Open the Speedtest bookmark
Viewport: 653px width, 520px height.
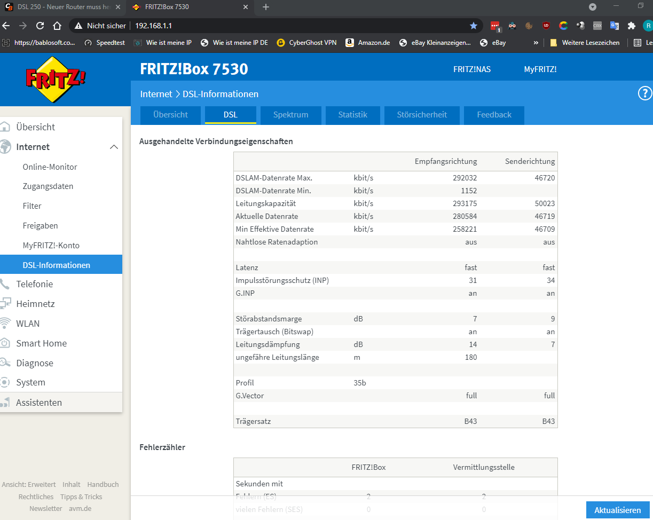105,43
